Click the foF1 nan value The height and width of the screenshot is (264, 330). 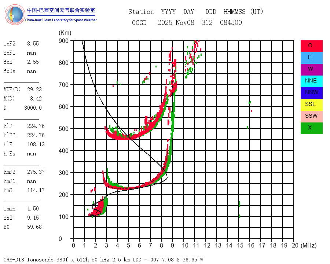[x=32, y=53]
